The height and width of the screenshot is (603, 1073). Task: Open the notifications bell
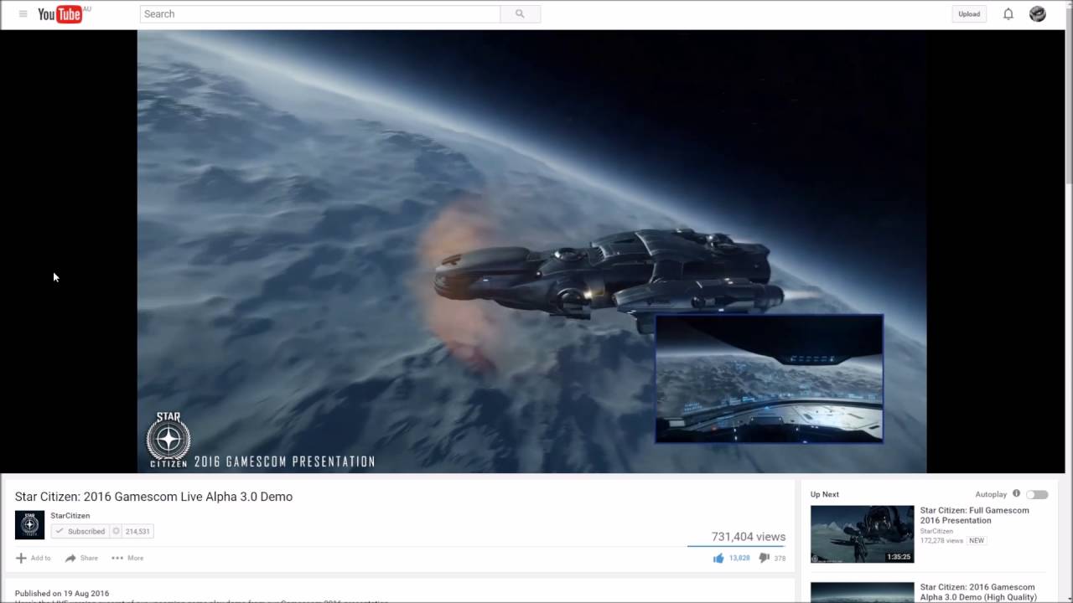(x=1008, y=14)
